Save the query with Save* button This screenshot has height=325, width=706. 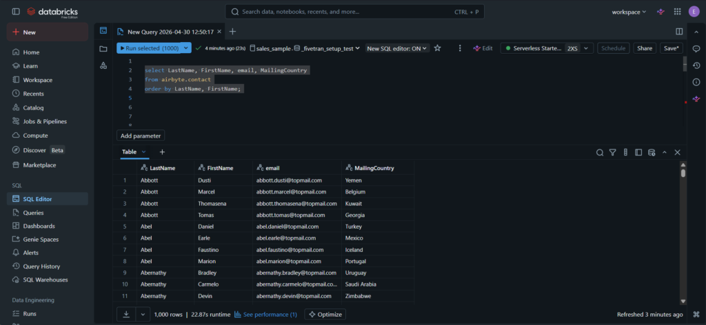pos(672,48)
